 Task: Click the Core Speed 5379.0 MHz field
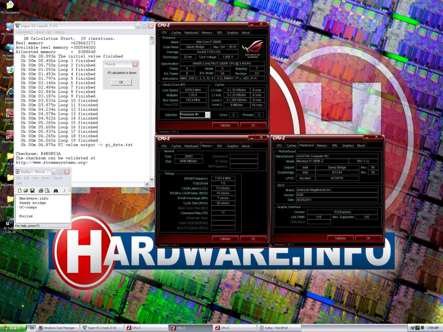tap(193, 90)
